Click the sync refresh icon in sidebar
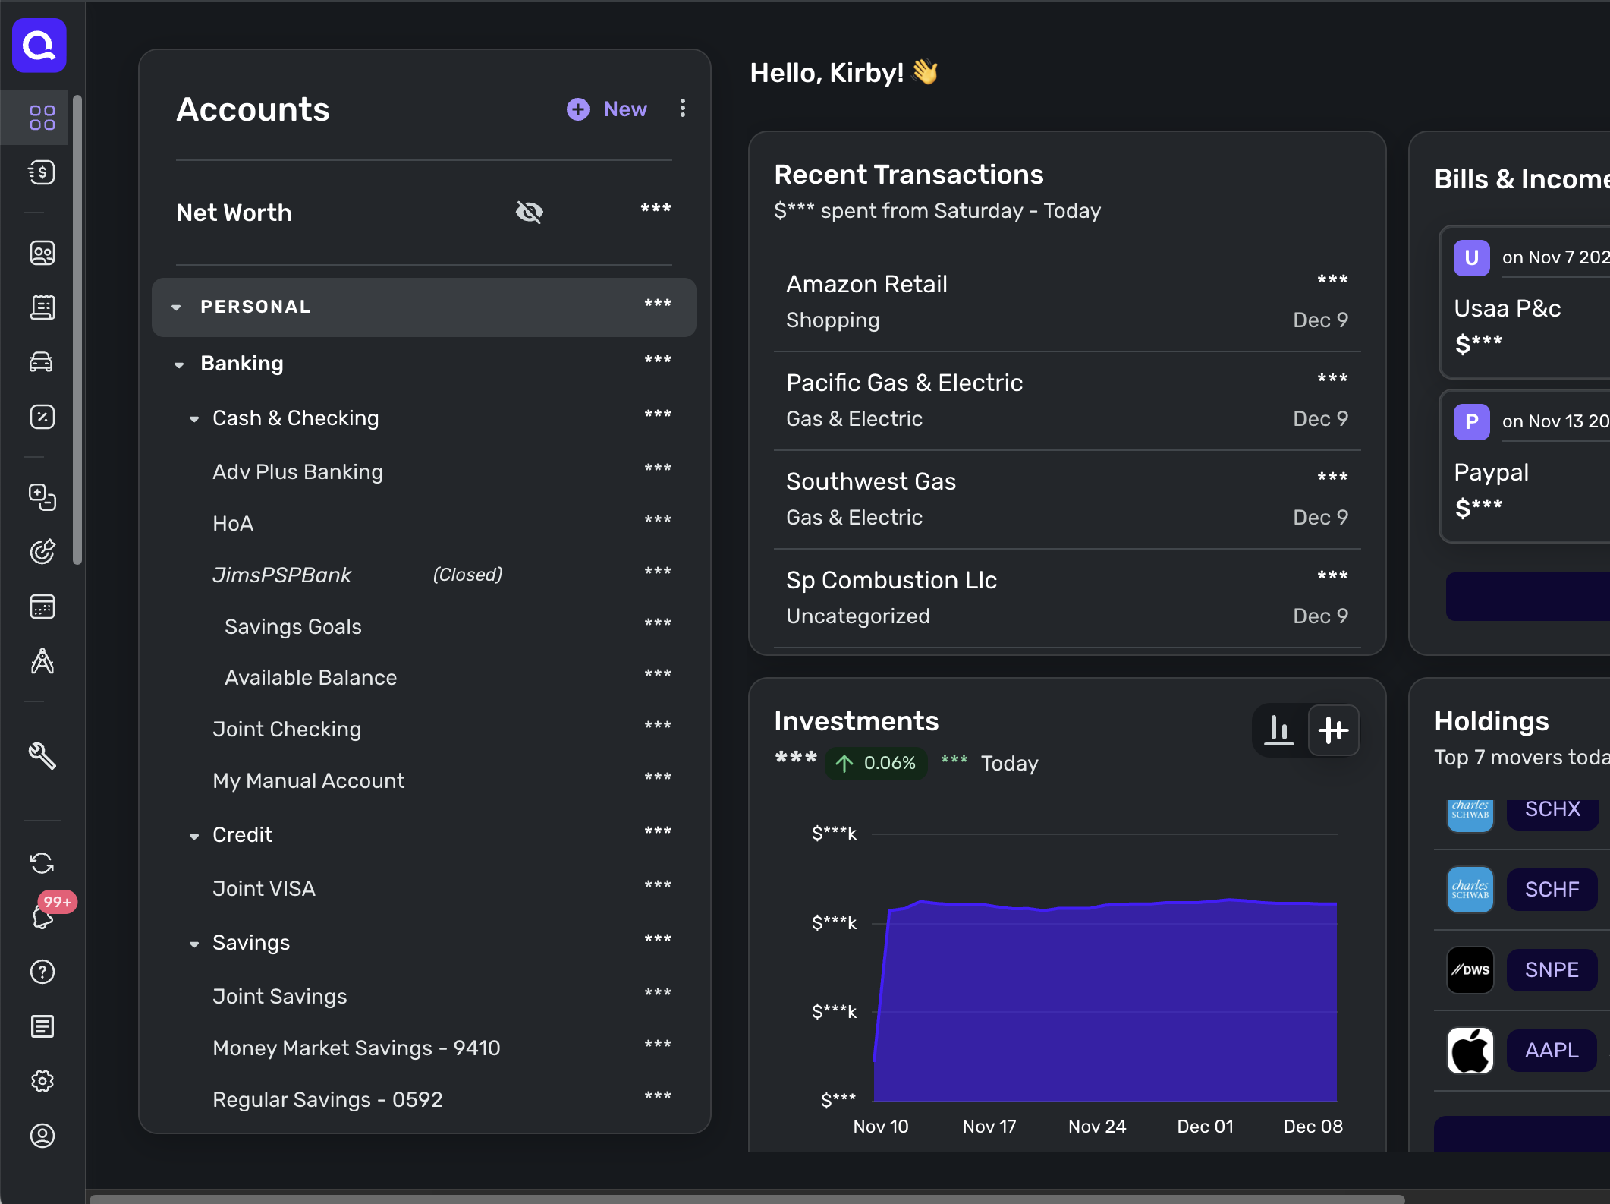This screenshot has height=1204, width=1610. click(42, 863)
